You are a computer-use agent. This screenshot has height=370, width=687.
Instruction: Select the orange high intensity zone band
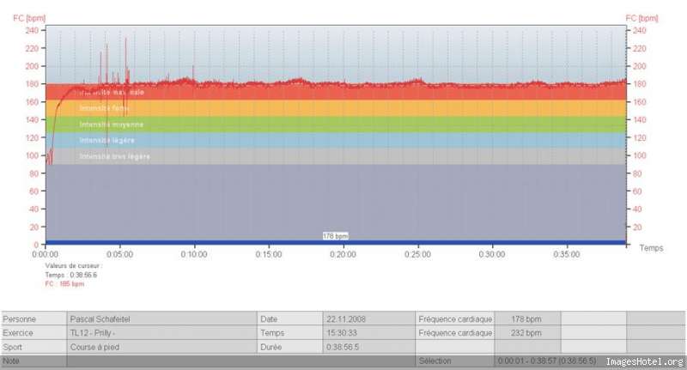[x=336, y=108]
